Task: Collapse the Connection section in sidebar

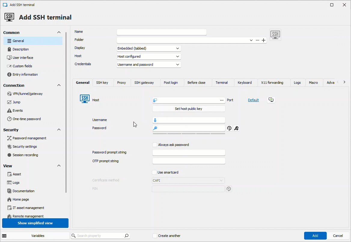Action: (x=59, y=85)
